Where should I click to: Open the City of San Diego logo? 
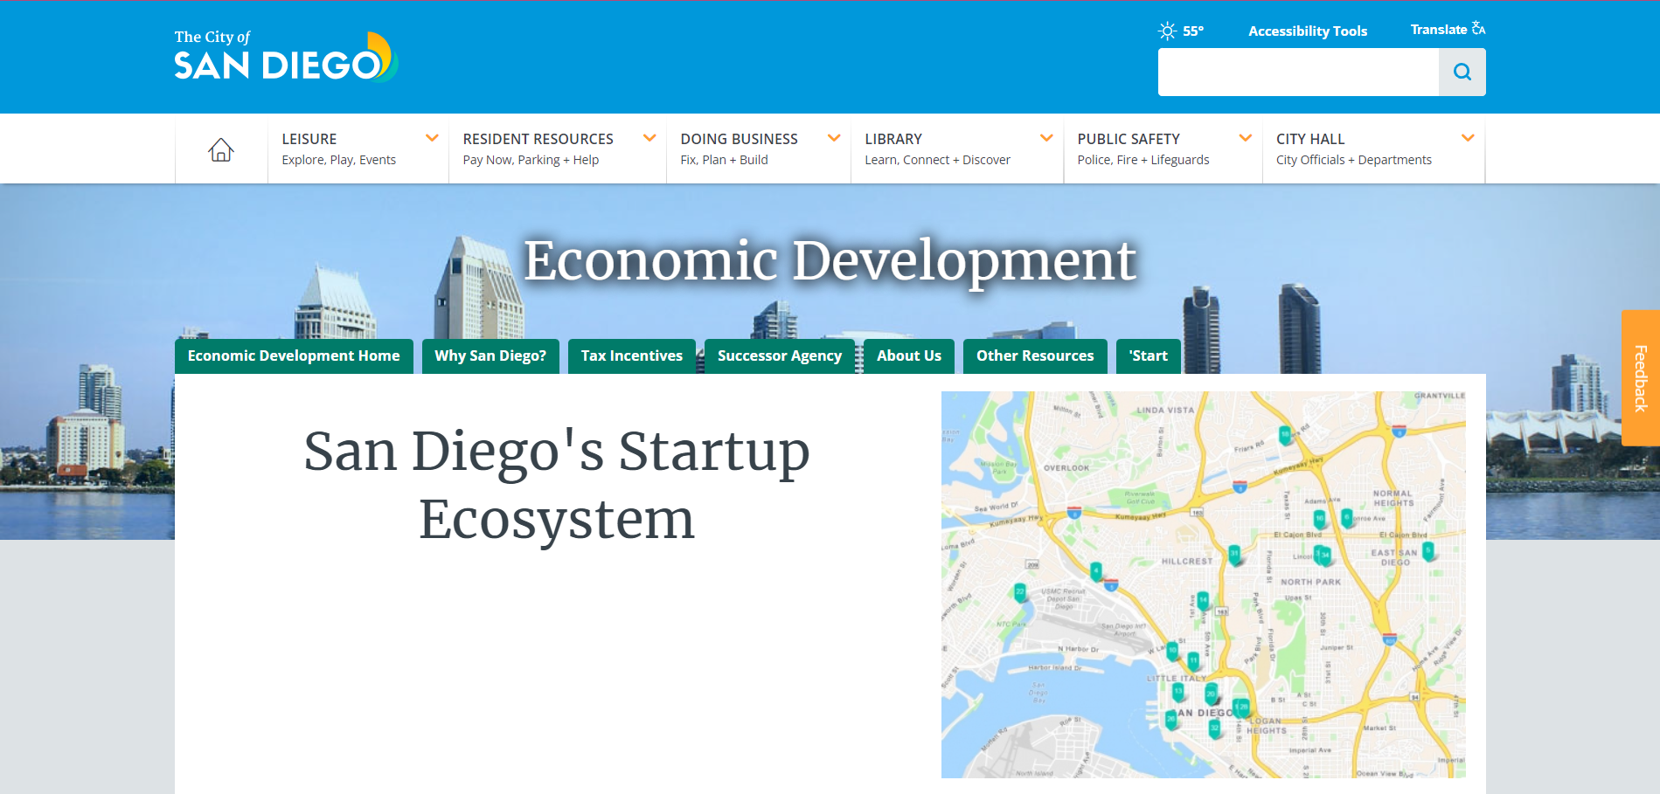[285, 57]
